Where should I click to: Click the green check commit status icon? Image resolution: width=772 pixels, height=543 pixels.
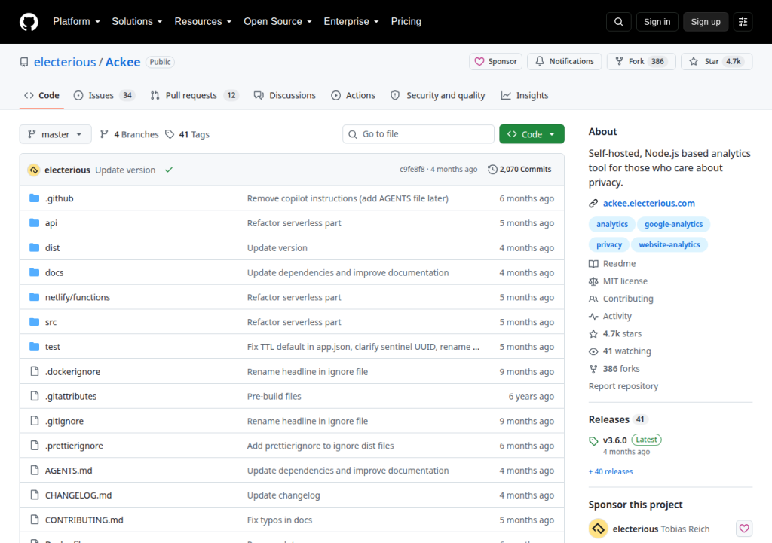[x=169, y=170]
